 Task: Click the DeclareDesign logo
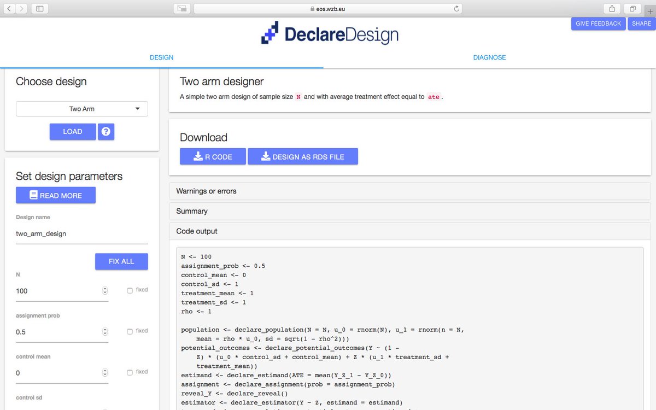click(x=330, y=33)
